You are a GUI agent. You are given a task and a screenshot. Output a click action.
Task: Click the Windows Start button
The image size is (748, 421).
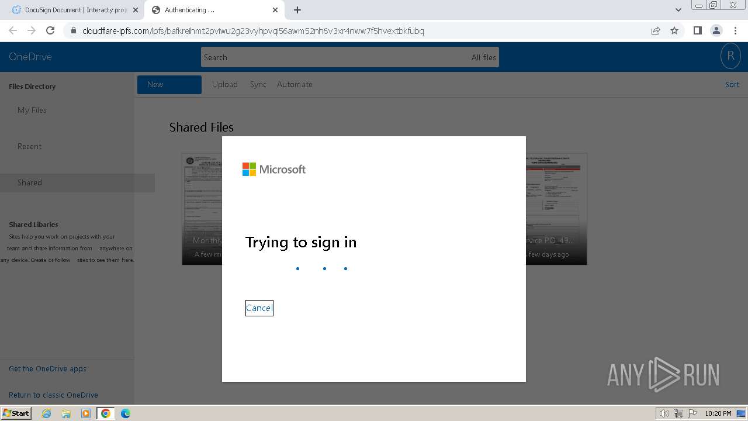(x=16, y=413)
